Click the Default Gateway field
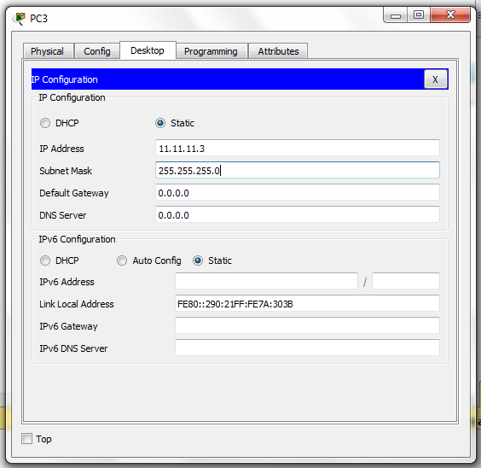Viewport: 481px width, 468px height. pos(298,192)
